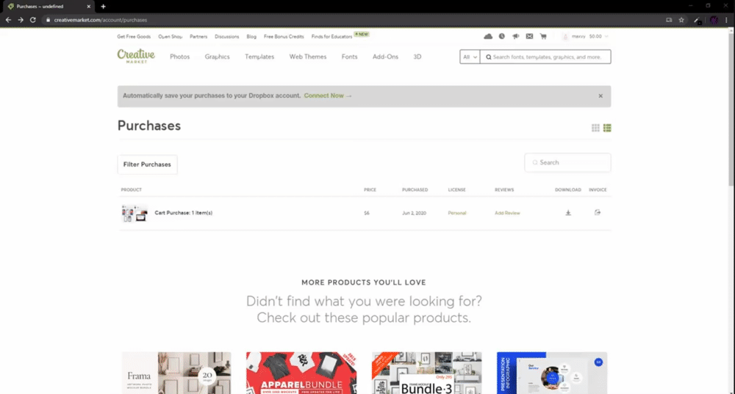Focus the main site search box

[545, 57]
